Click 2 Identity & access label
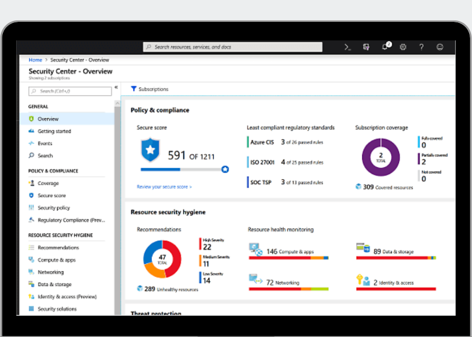Image resolution: width=472 pixels, height=337 pixels. [x=394, y=282]
